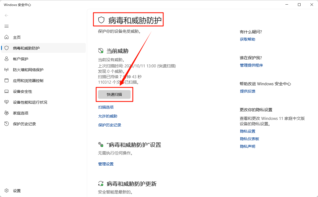The width and height of the screenshot is (318, 197).
Task: Expand the hamburger navigation menu
Action: (7, 26)
